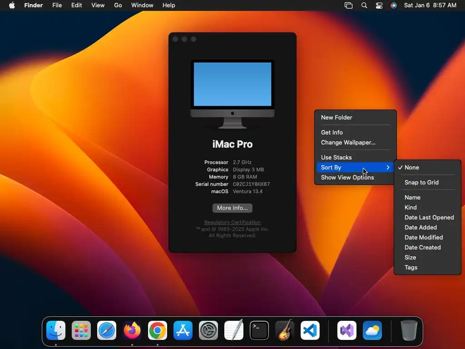Click the Display 3 MB graphics value
The height and width of the screenshot is (349, 465).
(248, 170)
